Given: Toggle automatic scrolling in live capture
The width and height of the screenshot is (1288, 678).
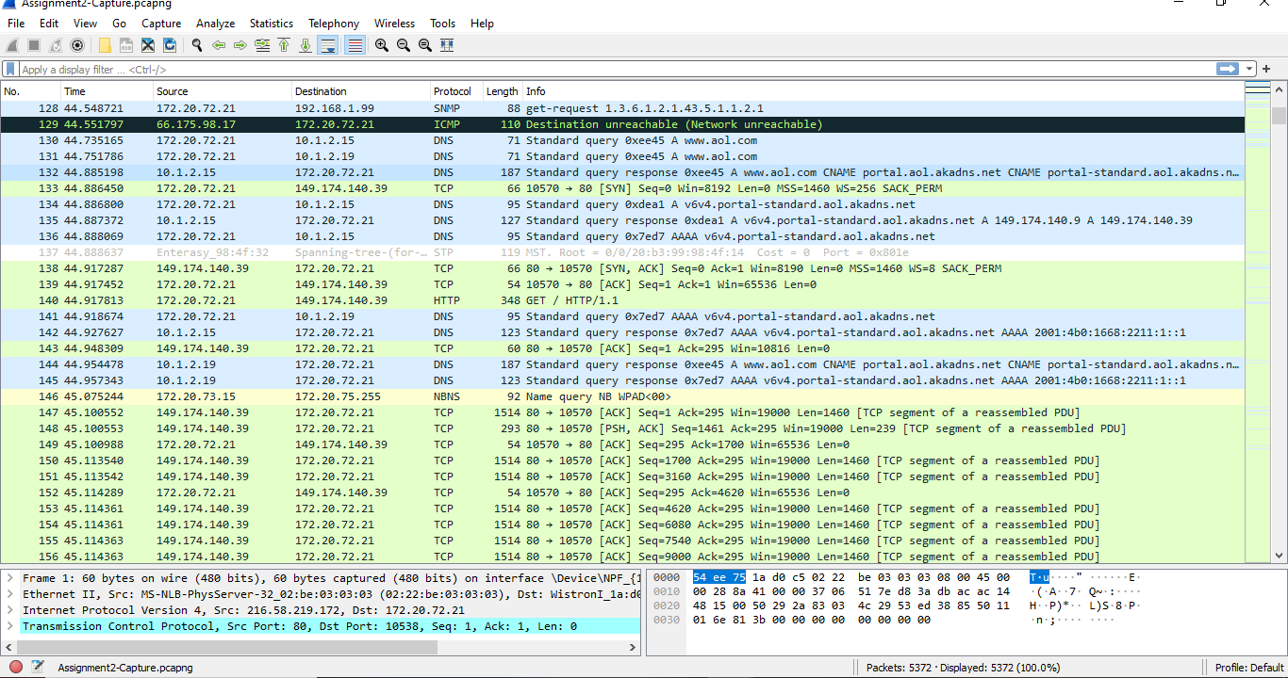Looking at the screenshot, I should point(329,44).
